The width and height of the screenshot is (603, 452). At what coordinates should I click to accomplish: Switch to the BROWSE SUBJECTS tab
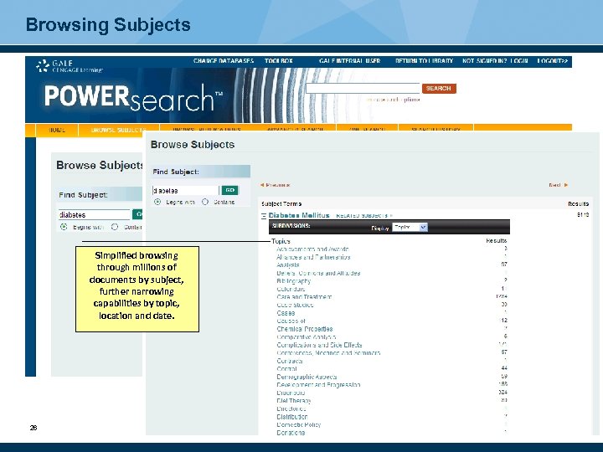click(118, 130)
